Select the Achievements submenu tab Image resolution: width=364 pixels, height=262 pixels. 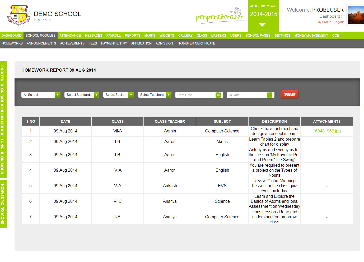(72, 43)
